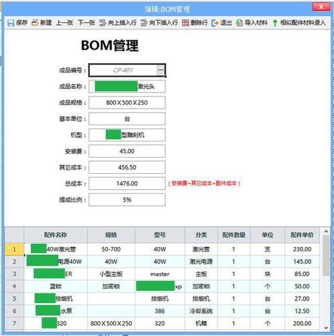Image resolution: width=334 pixels, height=336 pixels.
Task: Click model cell 'master'
Action: coord(160,274)
